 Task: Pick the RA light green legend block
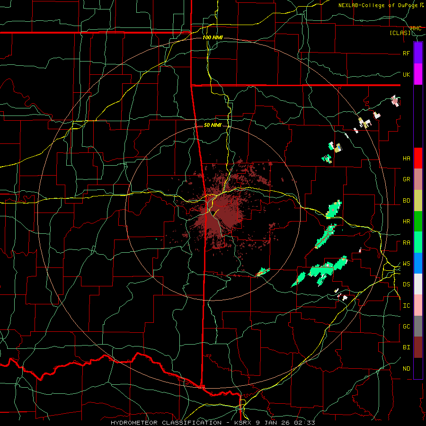click(418, 242)
